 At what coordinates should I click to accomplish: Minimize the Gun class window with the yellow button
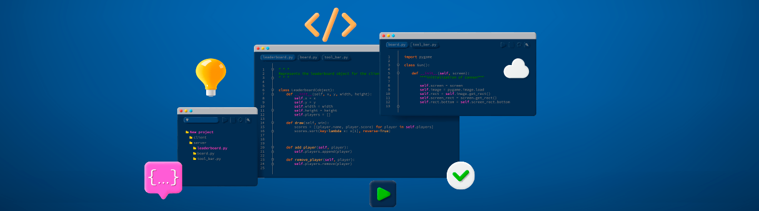click(388, 36)
